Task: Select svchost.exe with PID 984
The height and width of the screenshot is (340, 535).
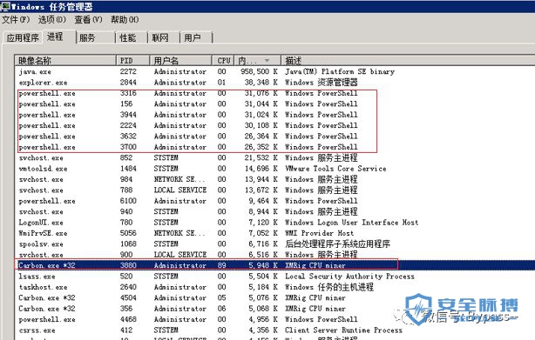Action: click(274, 179)
